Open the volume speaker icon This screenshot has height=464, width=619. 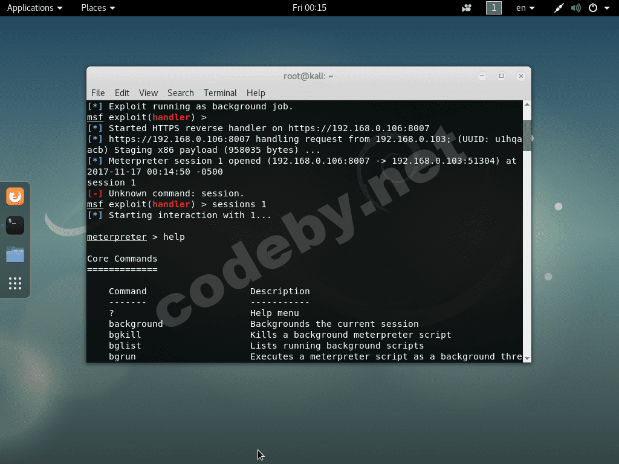[x=576, y=8]
